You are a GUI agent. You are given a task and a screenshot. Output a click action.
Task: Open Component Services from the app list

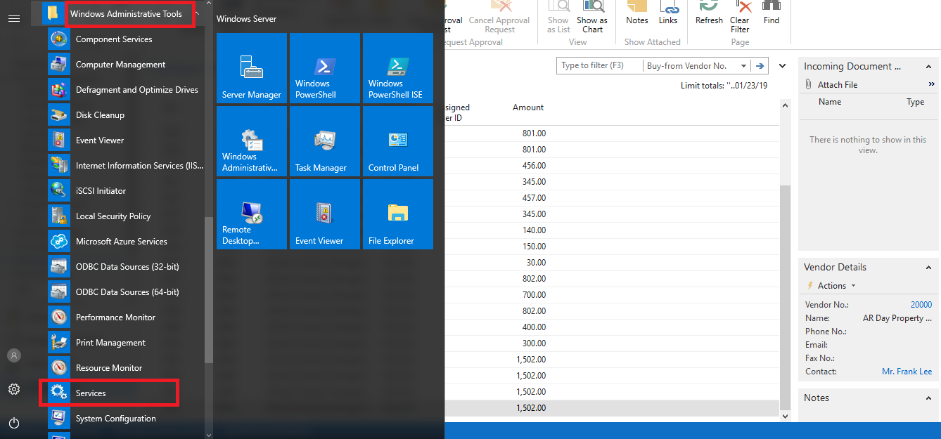tap(125, 39)
